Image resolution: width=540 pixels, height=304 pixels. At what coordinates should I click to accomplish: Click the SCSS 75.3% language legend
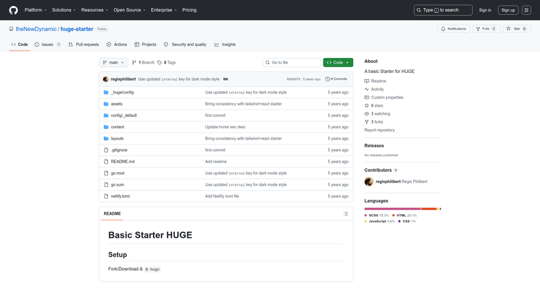(377, 216)
